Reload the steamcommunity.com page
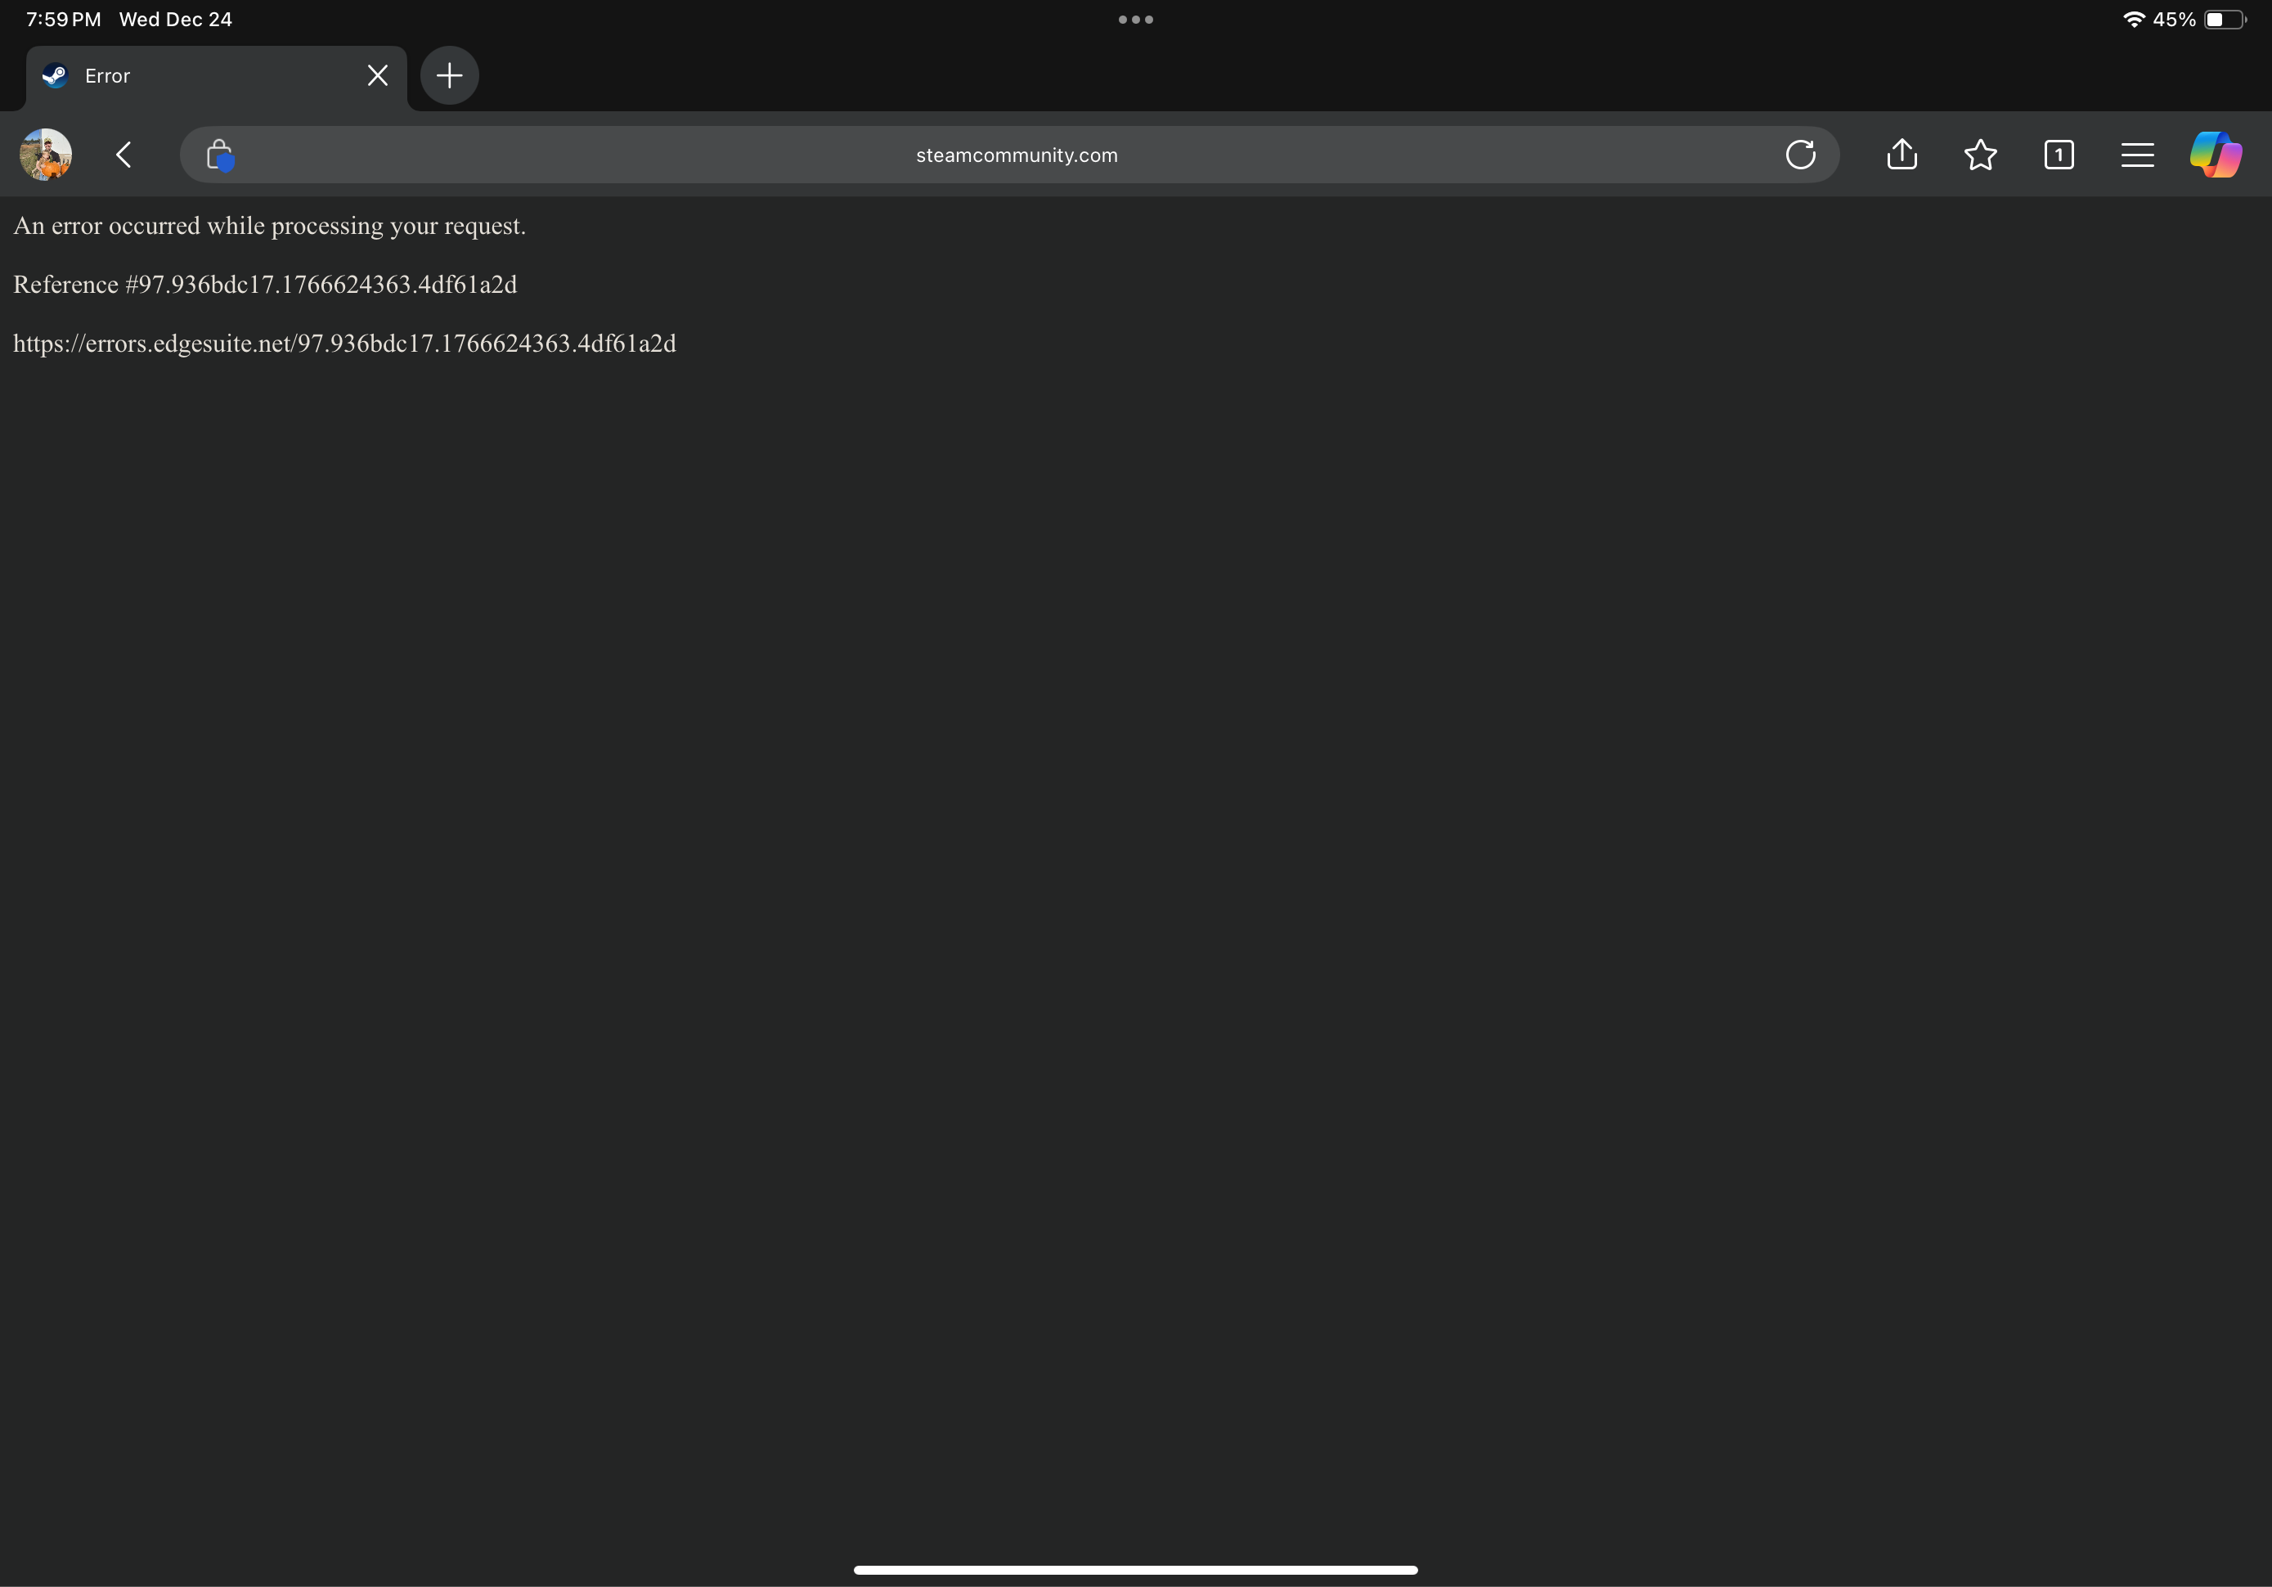This screenshot has height=1587, width=2272. [x=1800, y=155]
